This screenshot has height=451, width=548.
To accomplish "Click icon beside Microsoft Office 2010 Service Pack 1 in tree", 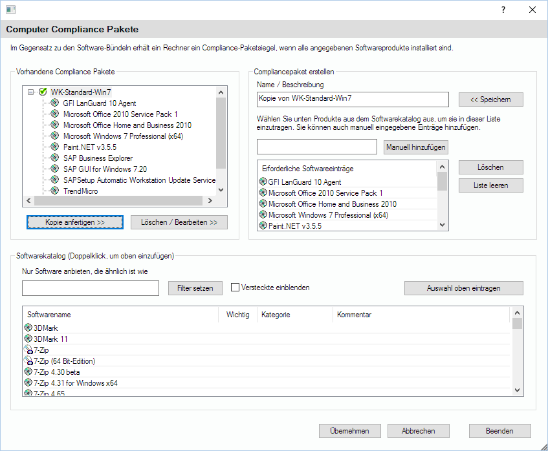I will [55, 114].
